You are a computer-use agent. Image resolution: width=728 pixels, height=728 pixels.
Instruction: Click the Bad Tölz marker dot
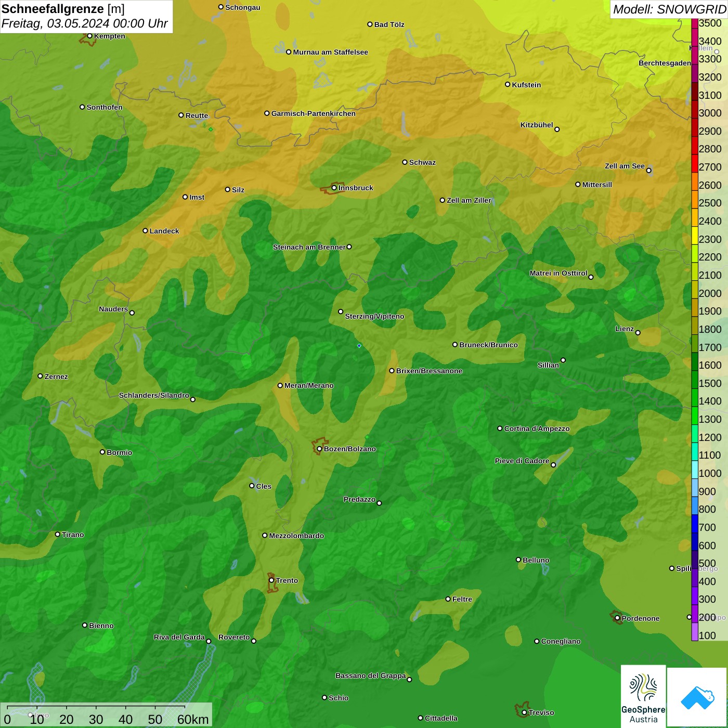coord(370,24)
